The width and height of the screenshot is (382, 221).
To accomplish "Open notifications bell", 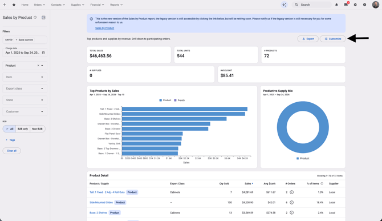I will [x=336, y=5].
